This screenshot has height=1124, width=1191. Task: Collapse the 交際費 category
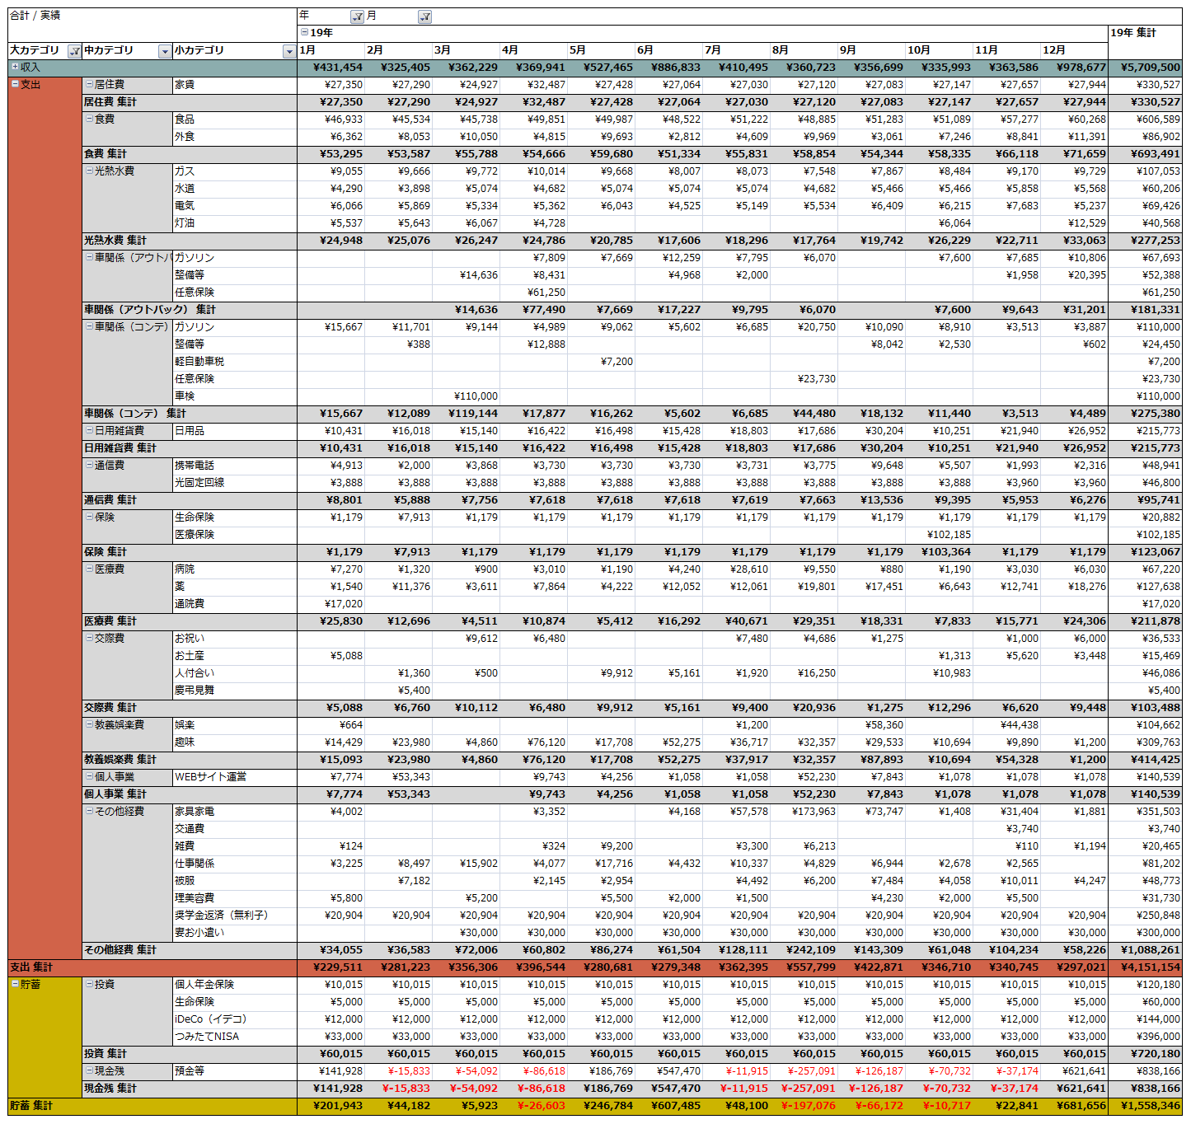89,638
